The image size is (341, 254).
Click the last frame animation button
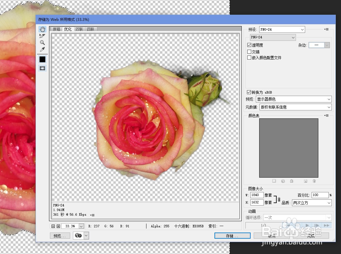pyautogui.click(x=326, y=225)
